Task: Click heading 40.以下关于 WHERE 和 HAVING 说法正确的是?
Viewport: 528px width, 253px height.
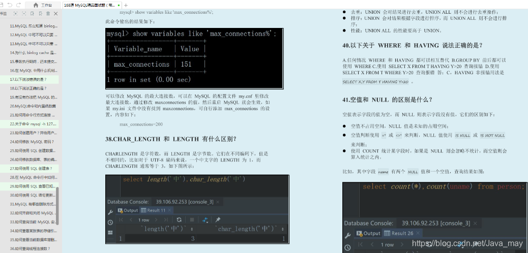Action: (413, 45)
